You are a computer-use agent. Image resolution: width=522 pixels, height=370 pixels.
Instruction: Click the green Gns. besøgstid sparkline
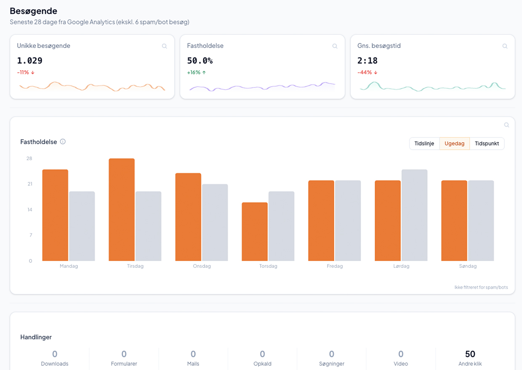pos(432,87)
